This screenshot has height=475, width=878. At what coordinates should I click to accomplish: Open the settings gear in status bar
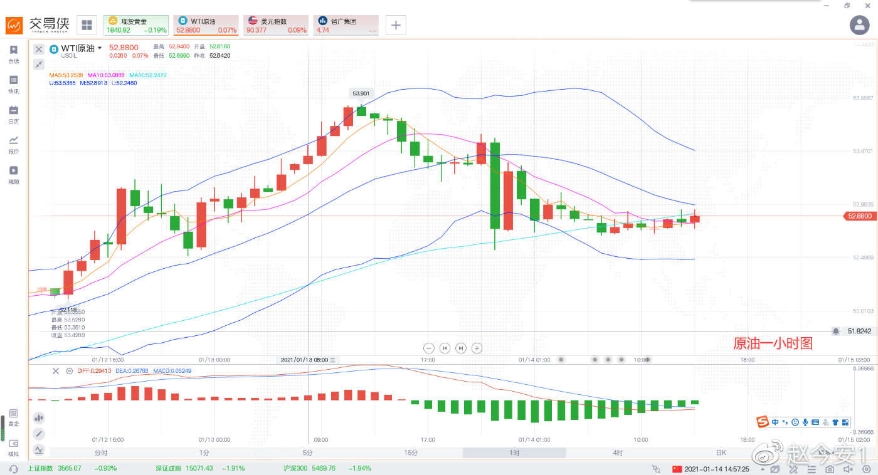865,469
